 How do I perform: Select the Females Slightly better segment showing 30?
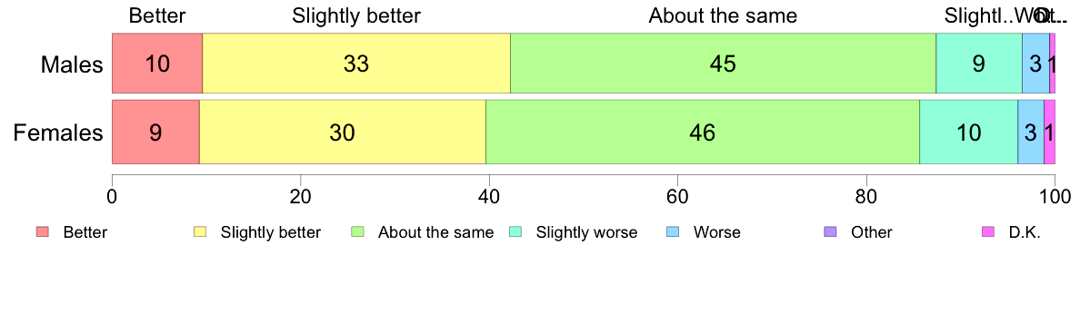pos(343,132)
